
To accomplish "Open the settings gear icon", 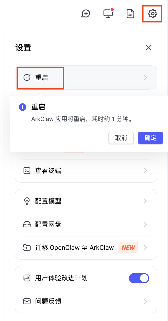I will [153, 13].
